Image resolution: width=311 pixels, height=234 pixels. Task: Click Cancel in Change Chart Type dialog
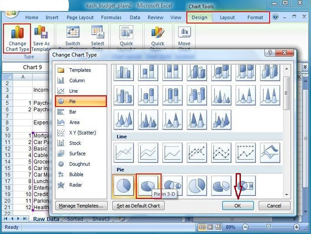coord(274,206)
